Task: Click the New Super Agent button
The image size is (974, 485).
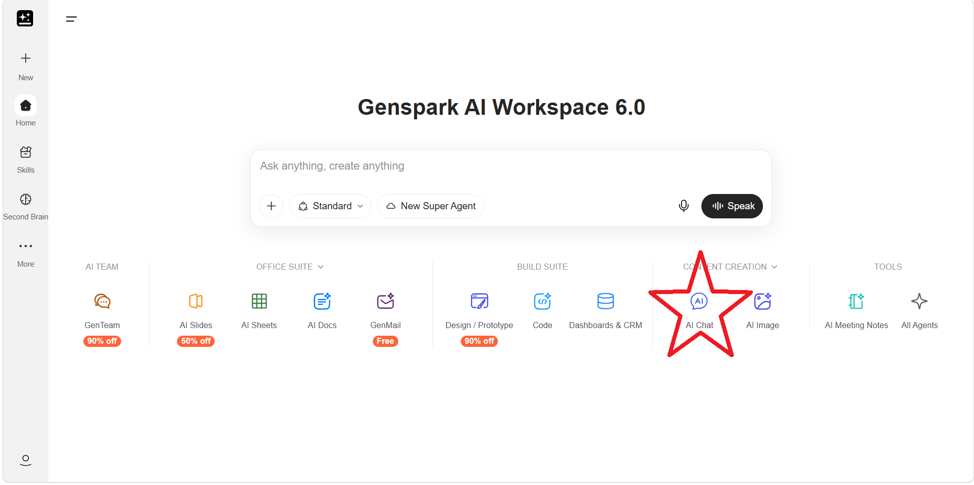Action: 430,206
